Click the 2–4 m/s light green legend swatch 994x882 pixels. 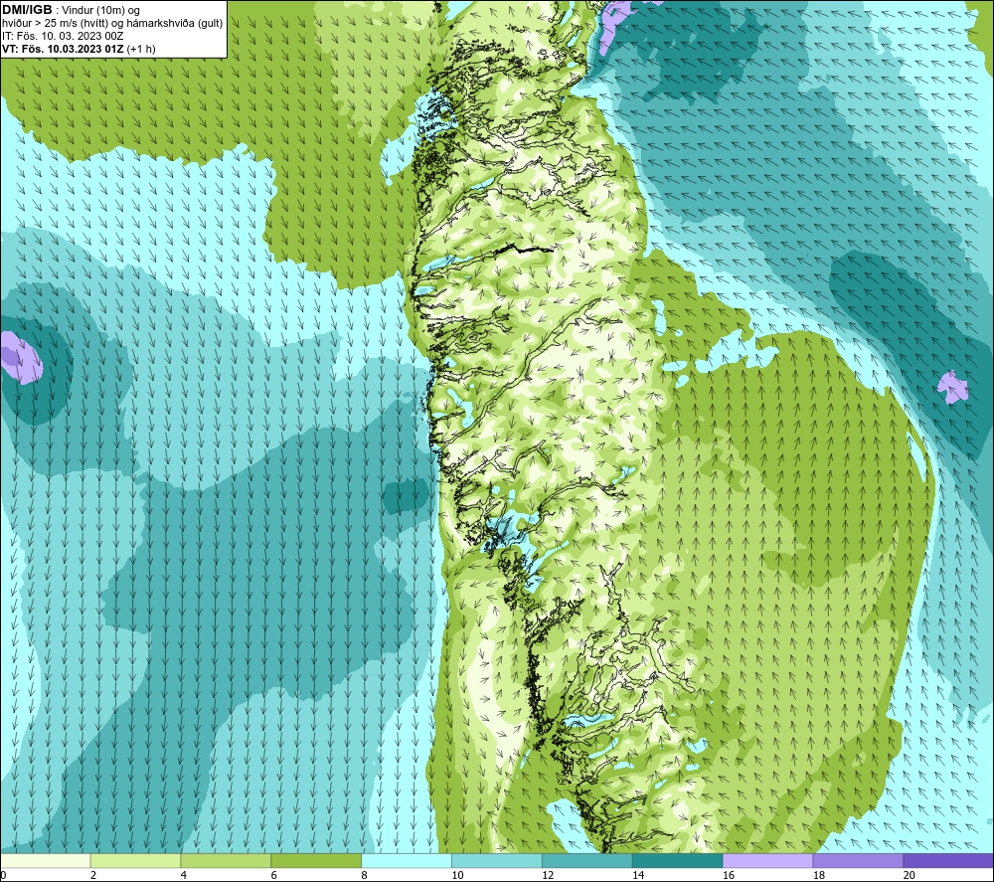coord(135,861)
